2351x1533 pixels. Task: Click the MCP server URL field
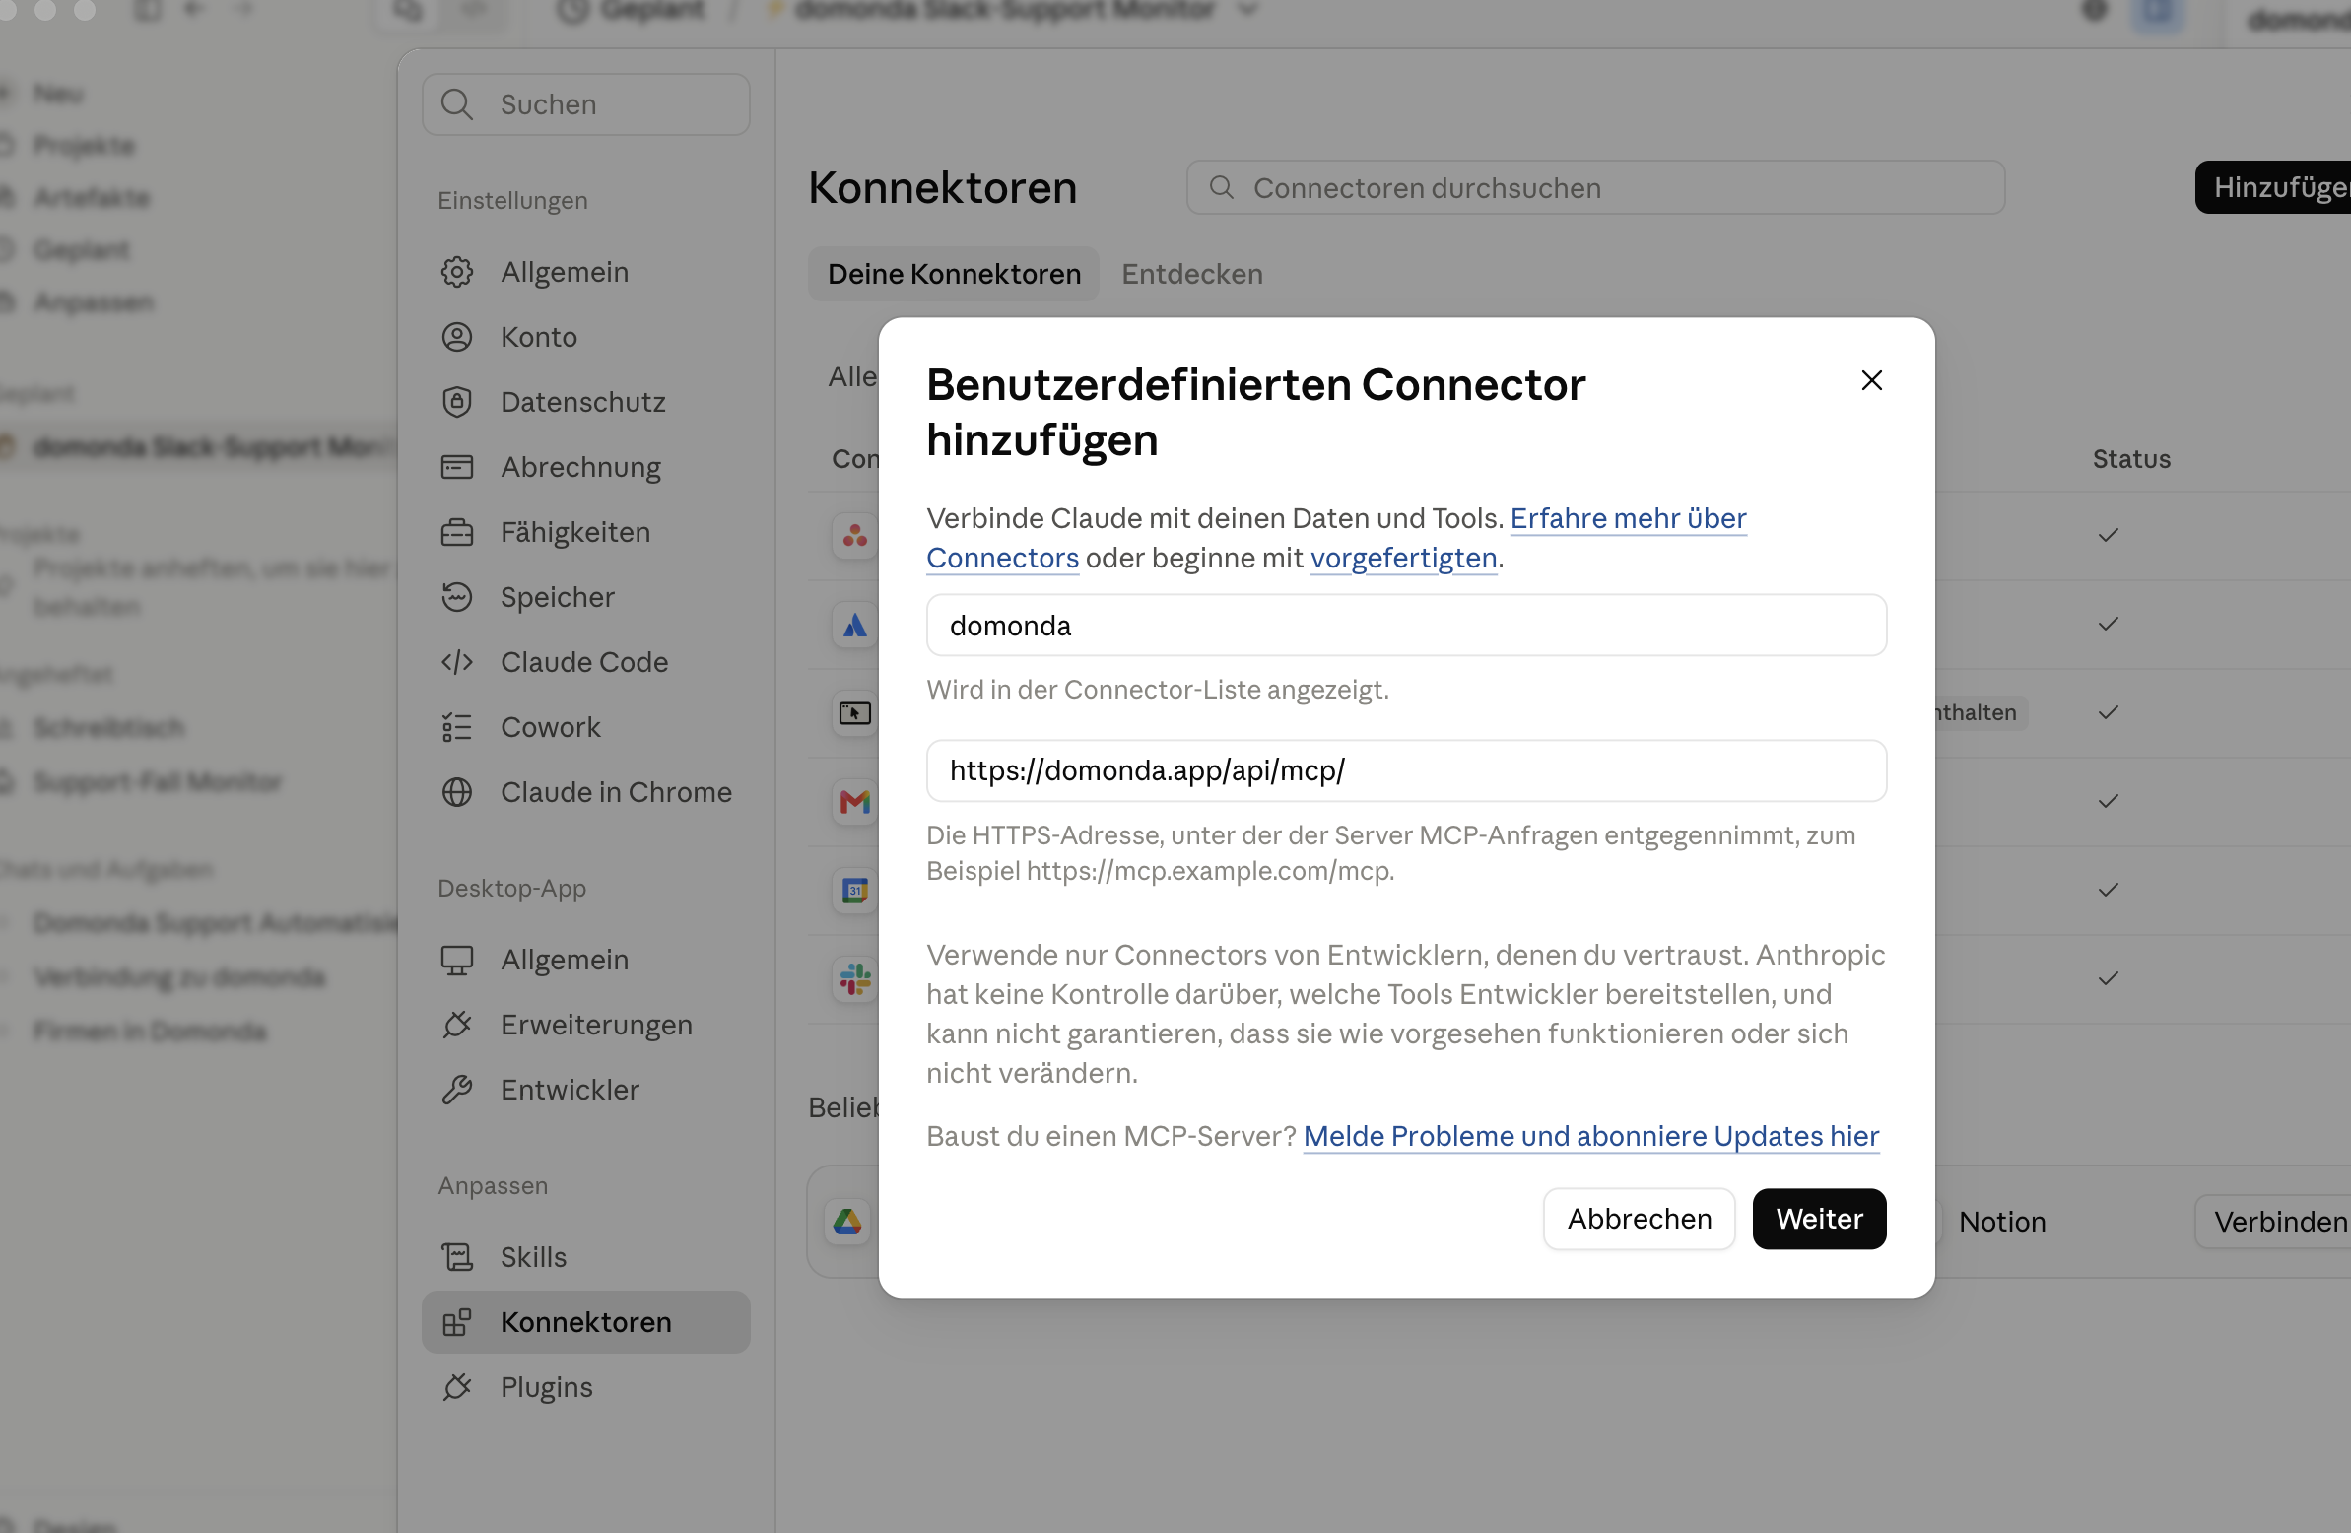[1406, 770]
